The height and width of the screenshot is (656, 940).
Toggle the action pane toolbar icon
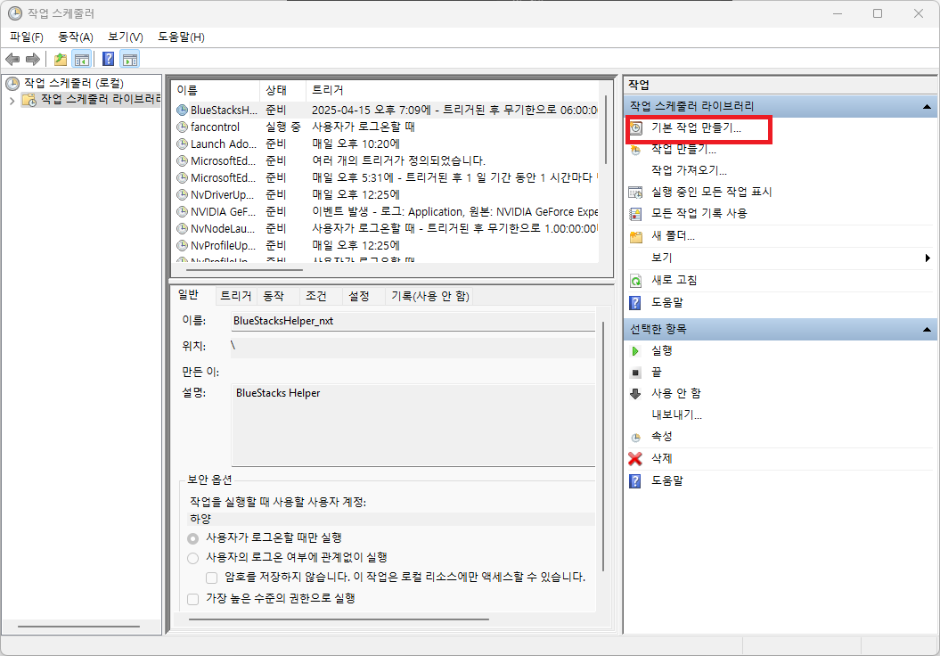[x=130, y=60]
